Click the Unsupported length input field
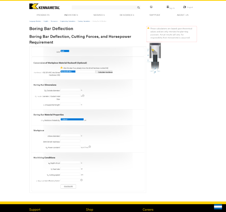The width and height of the screenshot is (226, 212). coord(70,104)
